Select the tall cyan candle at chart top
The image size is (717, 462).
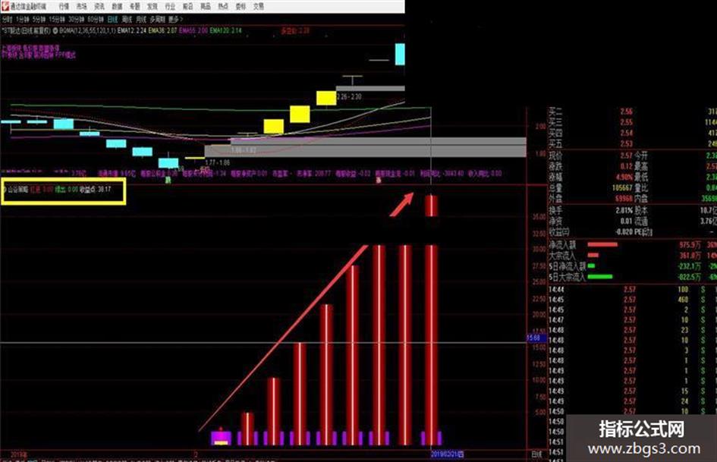(400, 54)
